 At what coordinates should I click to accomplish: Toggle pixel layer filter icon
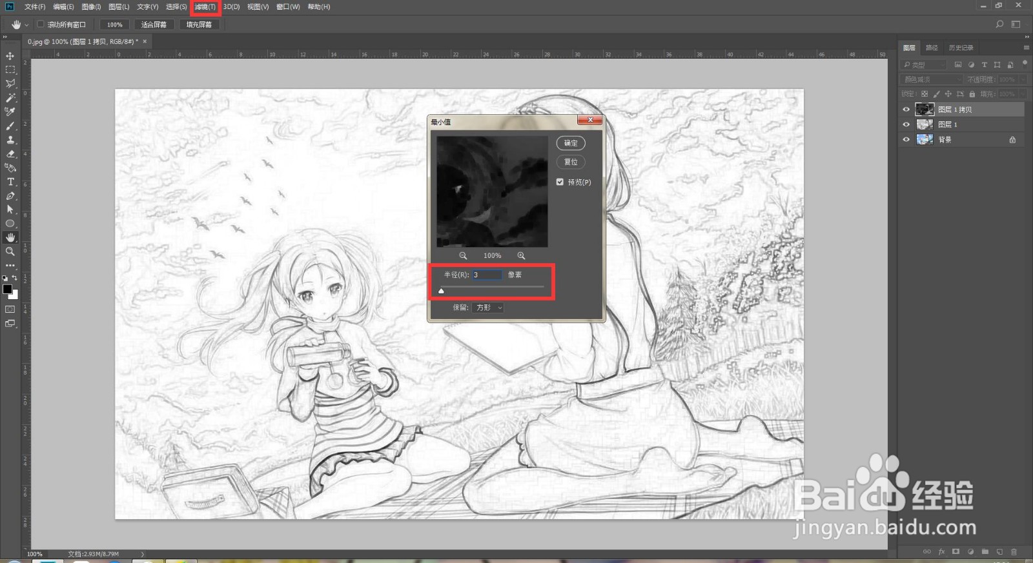pos(958,64)
